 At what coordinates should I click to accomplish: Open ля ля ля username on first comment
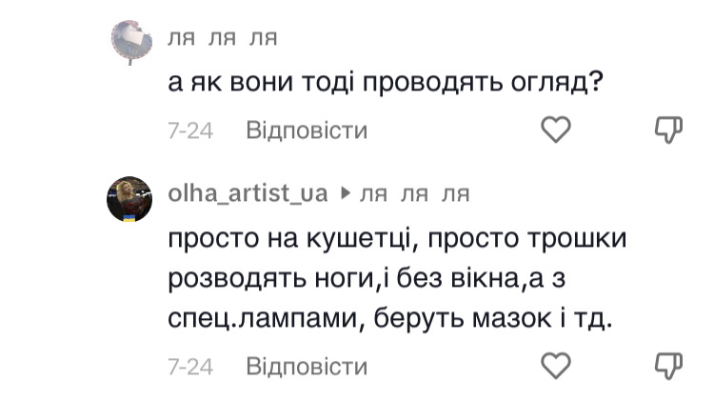pos(222,38)
